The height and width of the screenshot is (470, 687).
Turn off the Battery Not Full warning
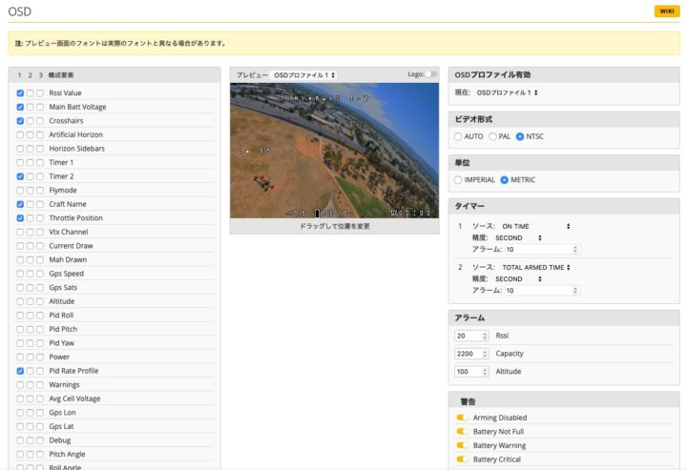pyautogui.click(x=463, y=432)
